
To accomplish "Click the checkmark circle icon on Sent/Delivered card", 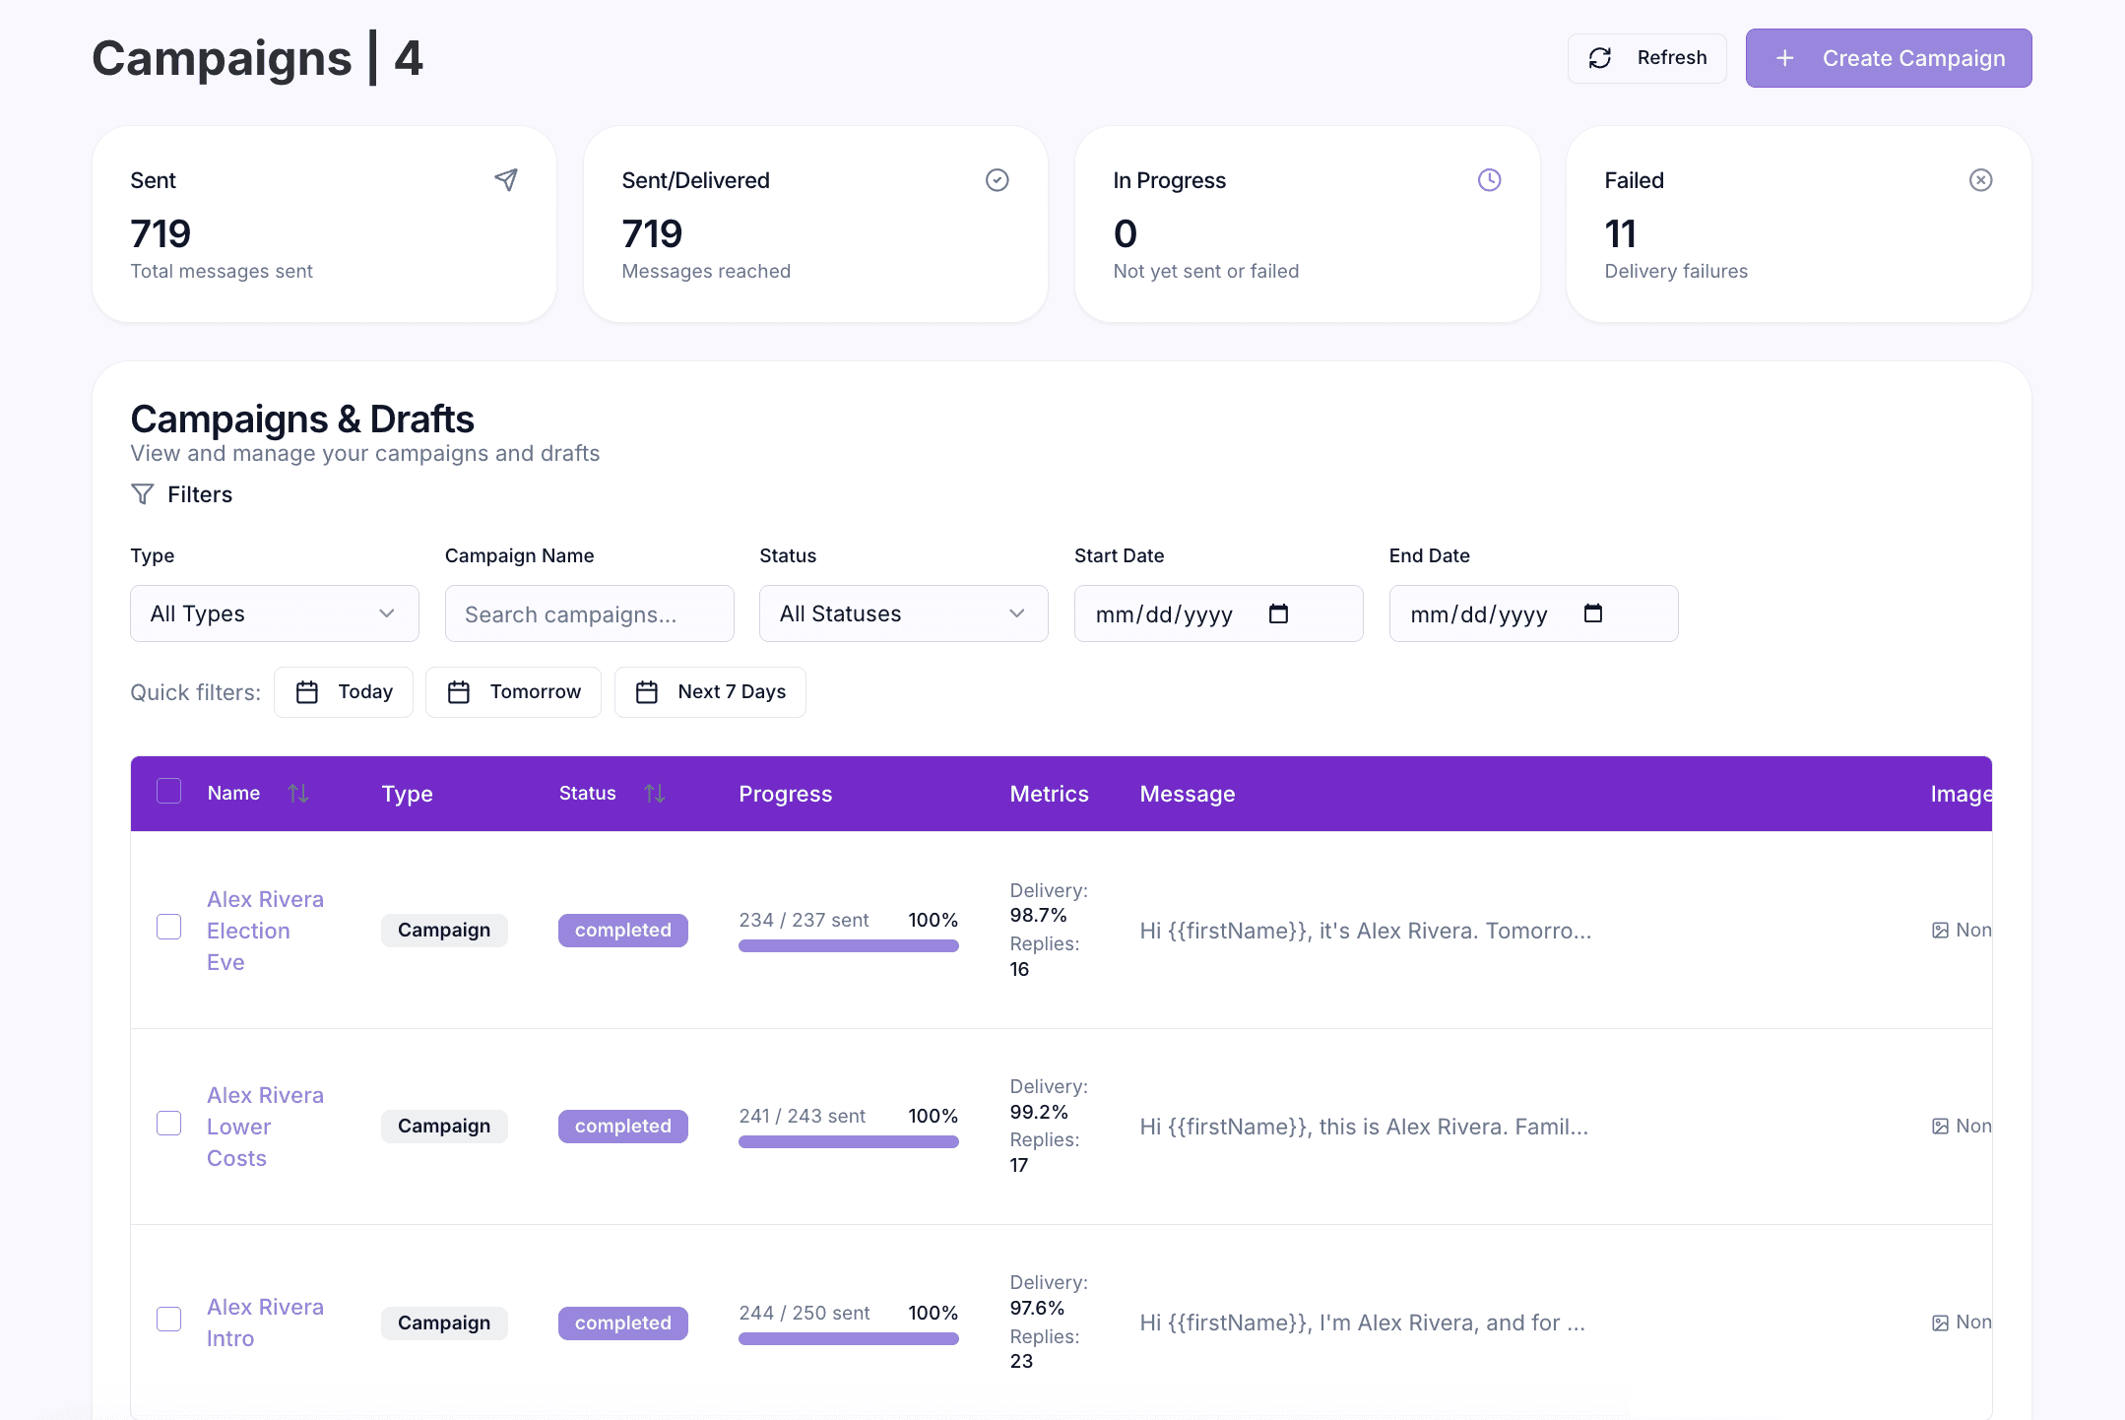I will tap(998, 179).
